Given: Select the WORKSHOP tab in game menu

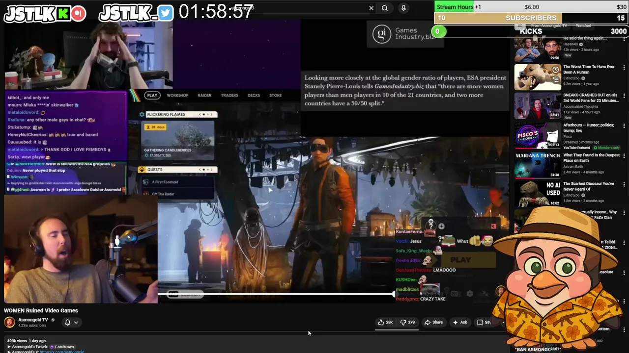Looking at the screenshot, I should pyautogui.click(x=177, y=95).
